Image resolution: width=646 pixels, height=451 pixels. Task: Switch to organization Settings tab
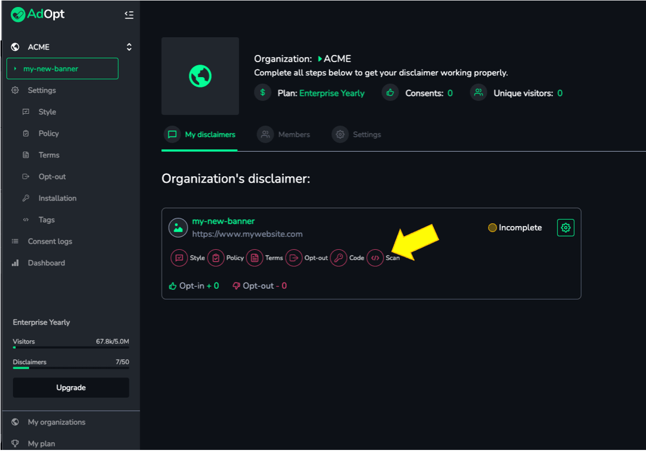pos(356,134)
